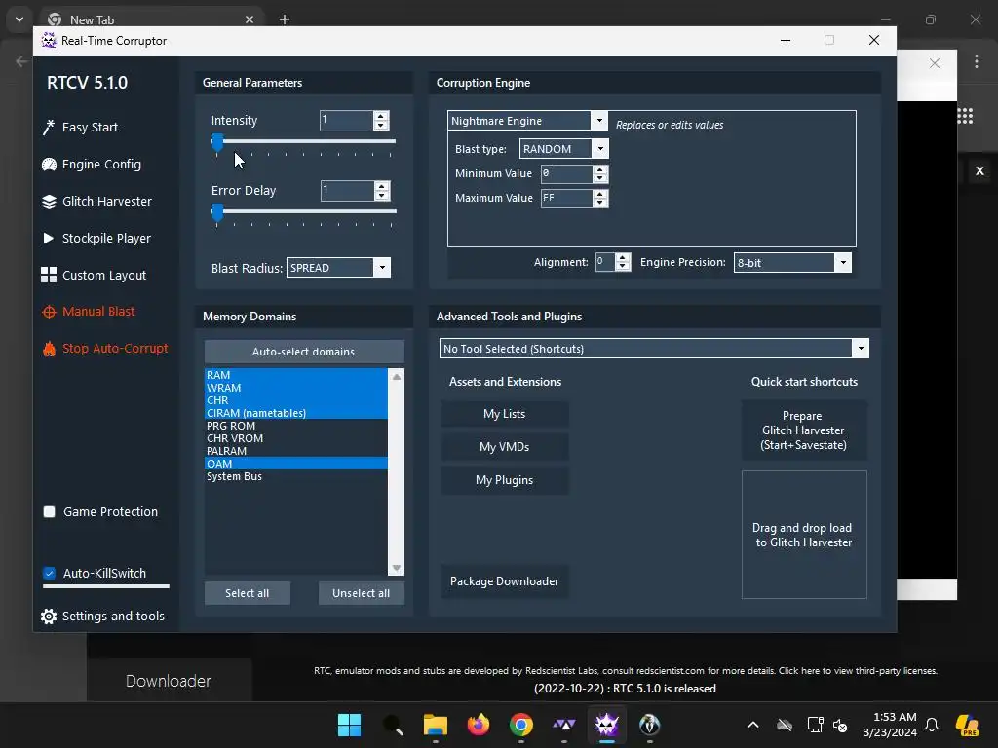Click Unselect all domains button
This screenshot has width=998, height=748.
coord(361,593)
